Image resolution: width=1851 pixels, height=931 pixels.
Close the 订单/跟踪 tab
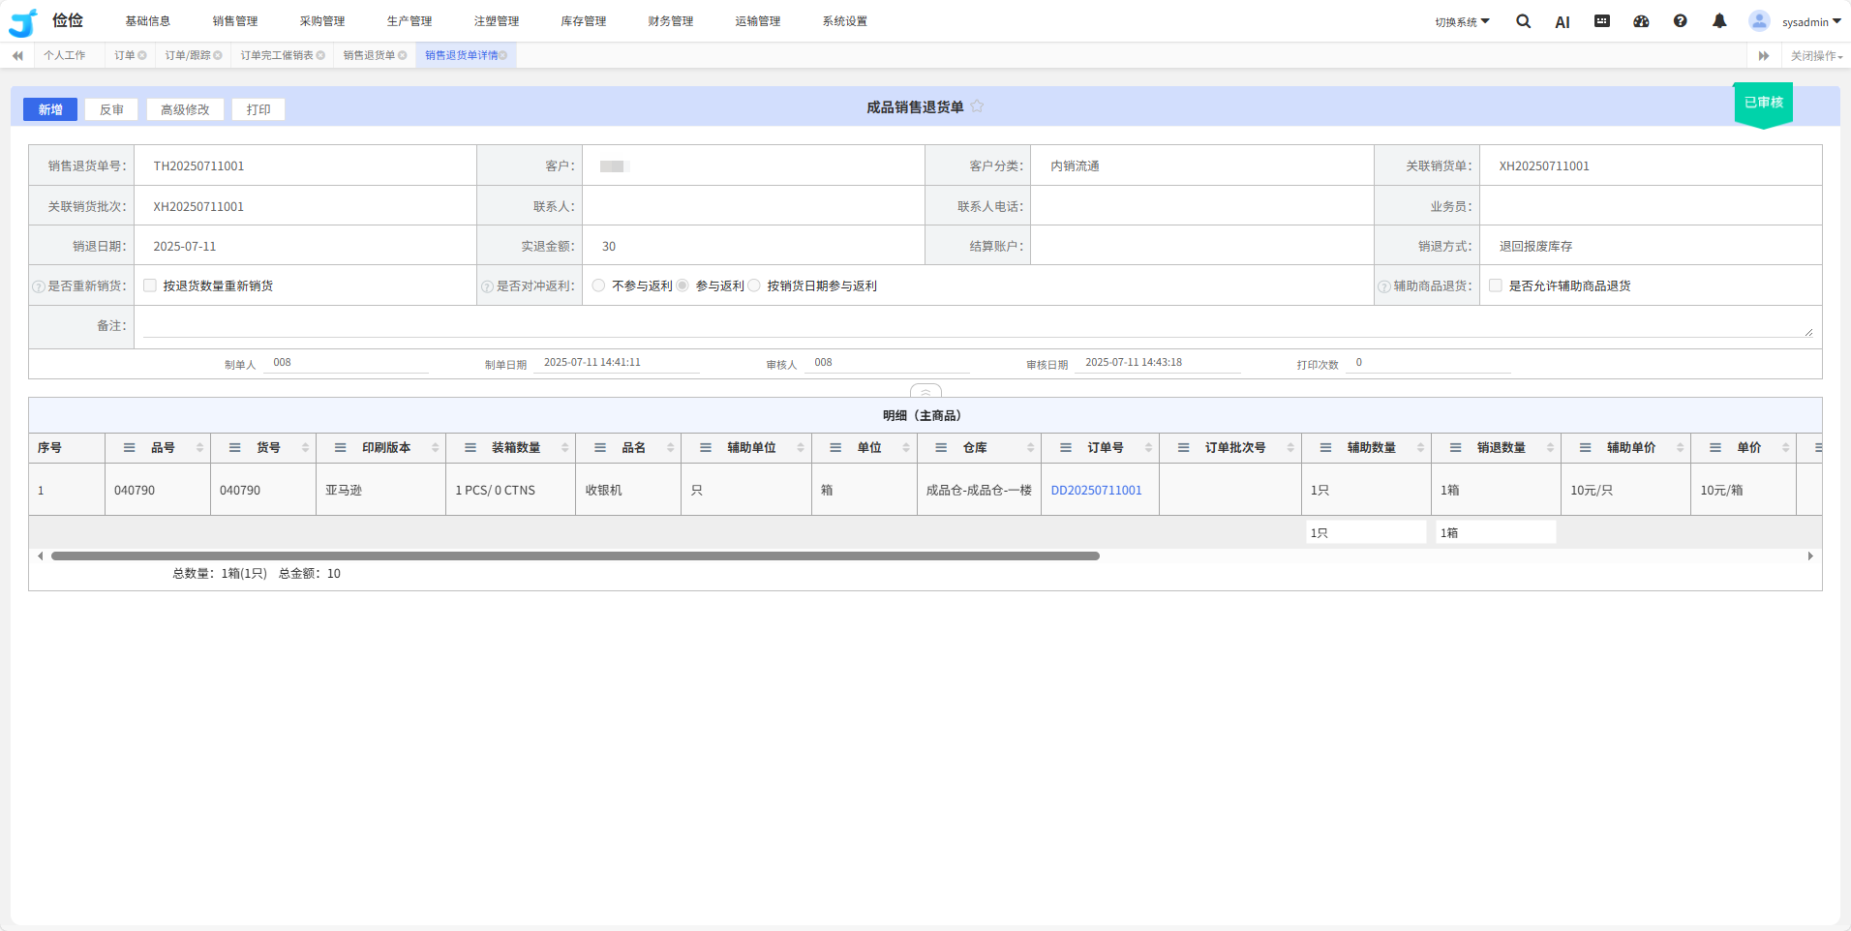pyautogui.click(x=218, y=56)
